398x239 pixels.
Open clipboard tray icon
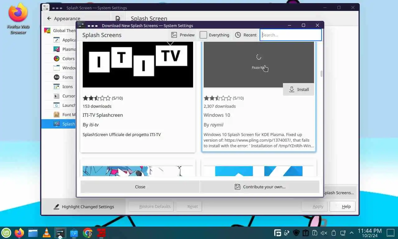[315, 233]
